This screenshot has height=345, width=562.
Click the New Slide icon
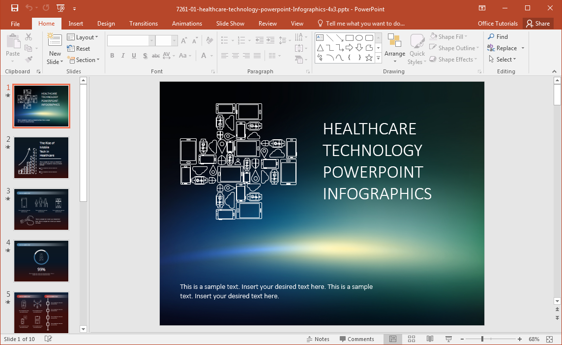coord(55,40)
